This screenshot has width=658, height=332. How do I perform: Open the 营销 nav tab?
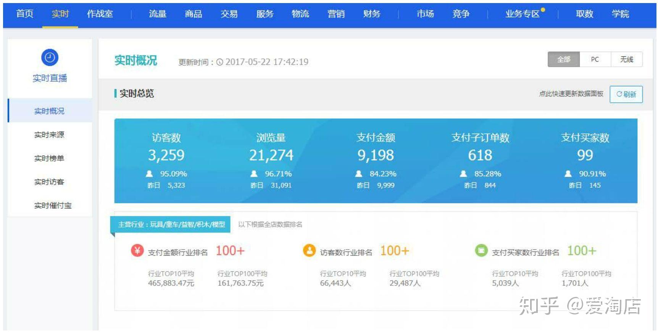[336, 14]
